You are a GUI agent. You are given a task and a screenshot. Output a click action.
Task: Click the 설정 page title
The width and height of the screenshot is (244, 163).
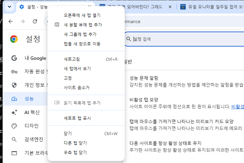[33, 39]
